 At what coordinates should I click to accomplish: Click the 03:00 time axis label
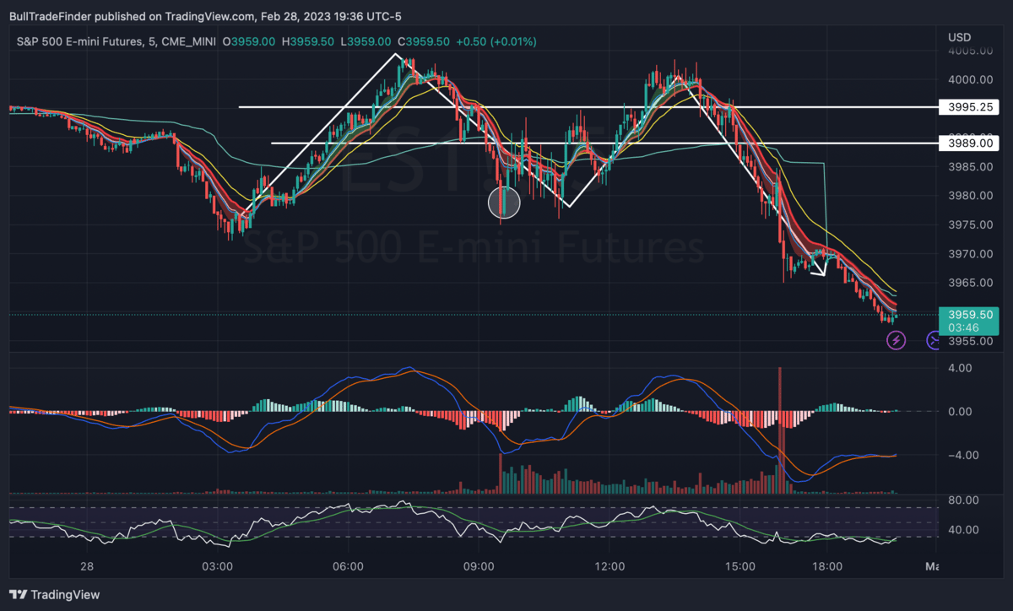pyautogui.click(x=218, y=566)
